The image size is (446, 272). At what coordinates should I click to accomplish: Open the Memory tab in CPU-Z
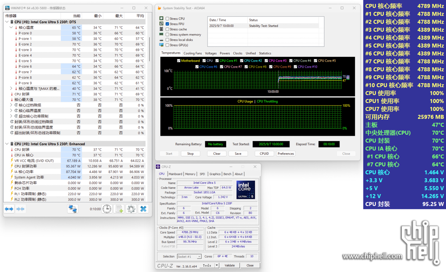click(190, 174)
